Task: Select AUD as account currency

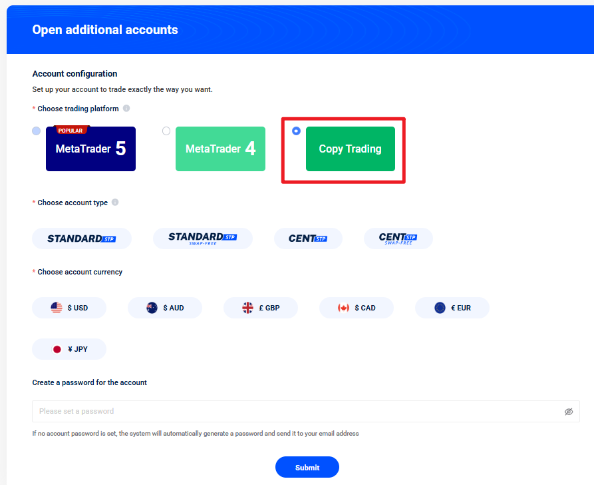Action: click(165, 308)
